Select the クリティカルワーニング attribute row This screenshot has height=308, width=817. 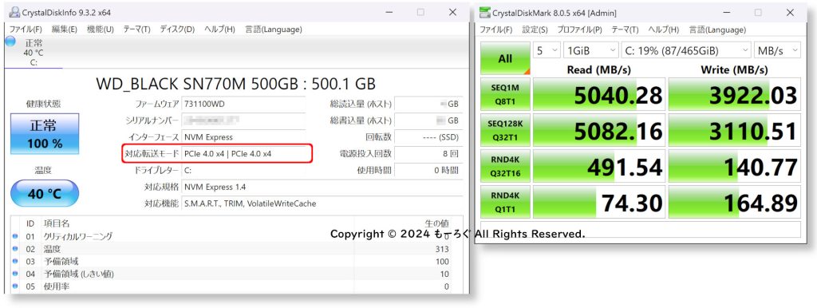click(x=231, y=236)
